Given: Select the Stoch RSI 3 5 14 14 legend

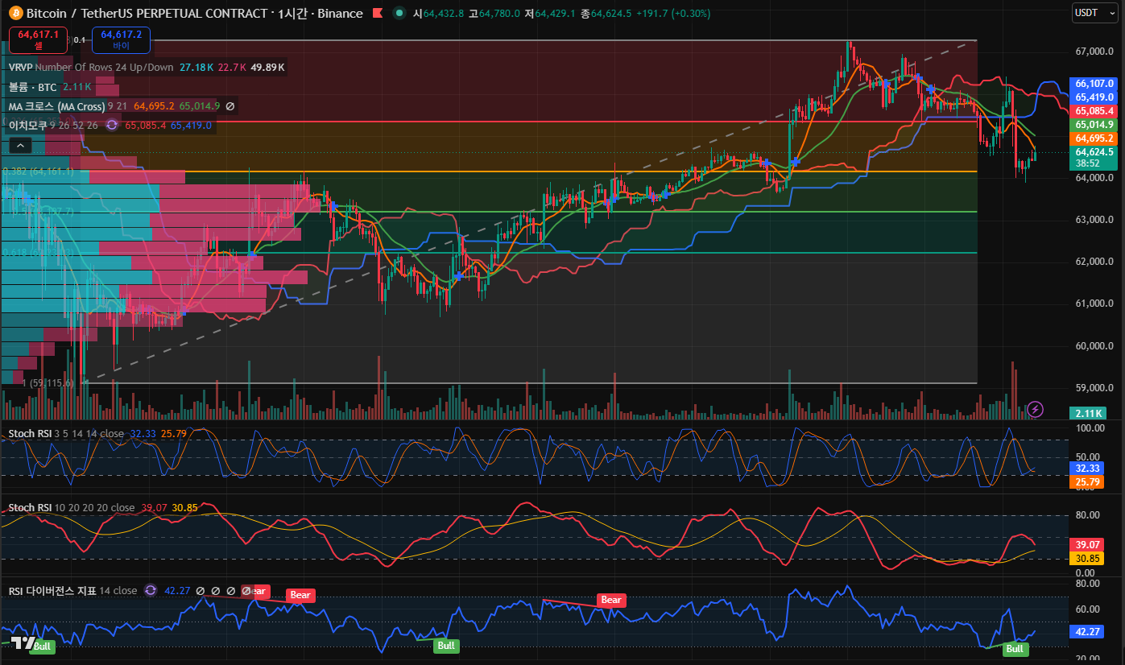Looking at the screenshot, I should tap(66, 434).
